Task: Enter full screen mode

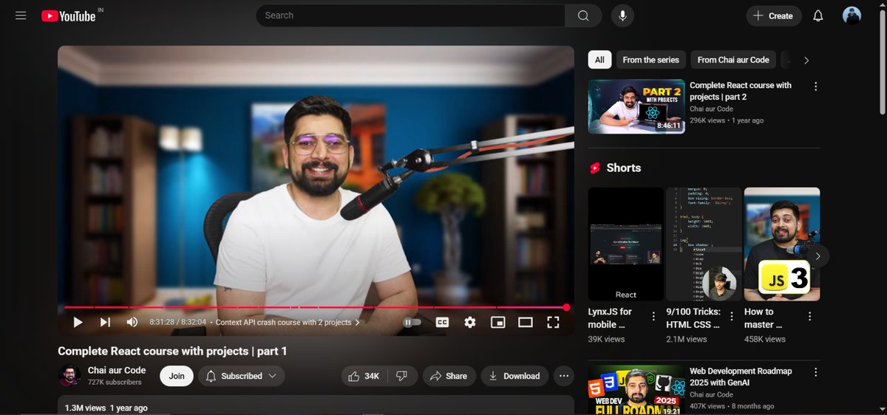Action: (x=553, y=322)
